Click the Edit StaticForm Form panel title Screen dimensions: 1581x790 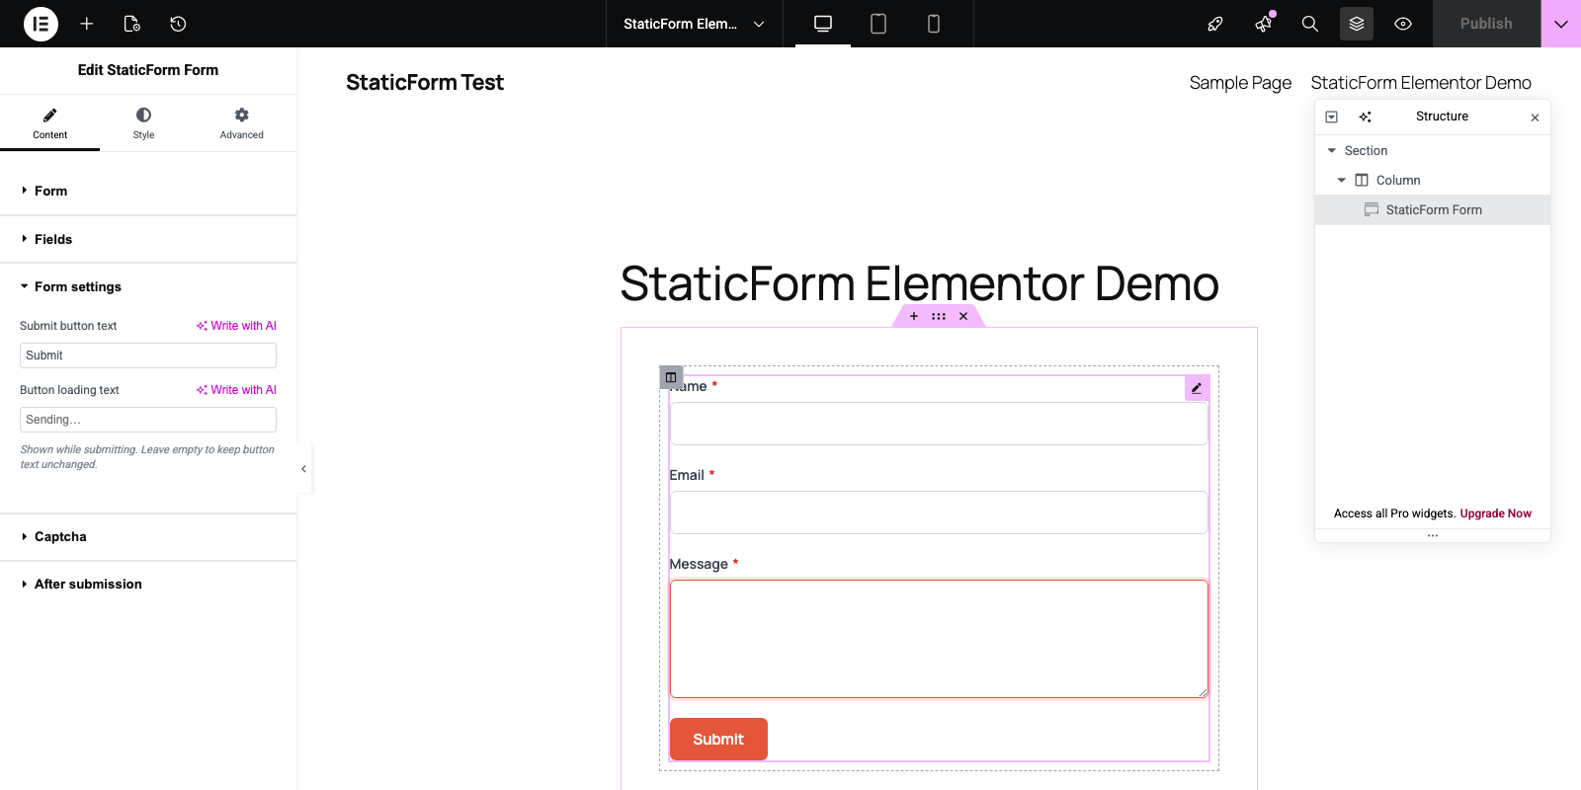pos(148,70)
